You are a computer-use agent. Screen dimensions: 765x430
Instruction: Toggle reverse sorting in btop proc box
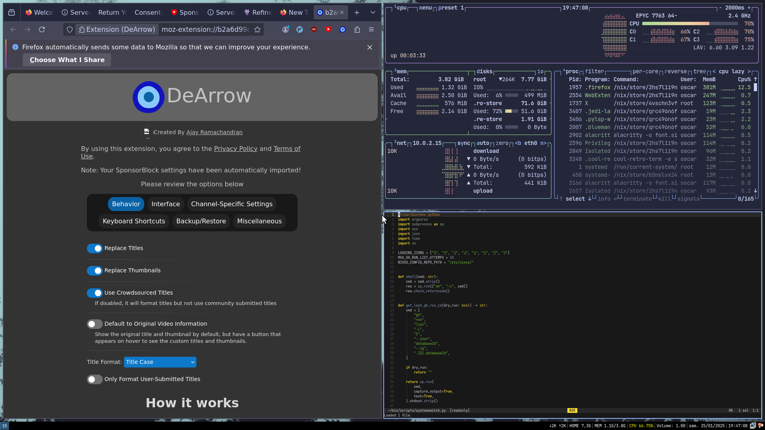[x=676, y=72]
